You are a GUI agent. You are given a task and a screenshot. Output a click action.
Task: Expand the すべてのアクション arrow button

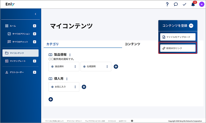point(34,34)
